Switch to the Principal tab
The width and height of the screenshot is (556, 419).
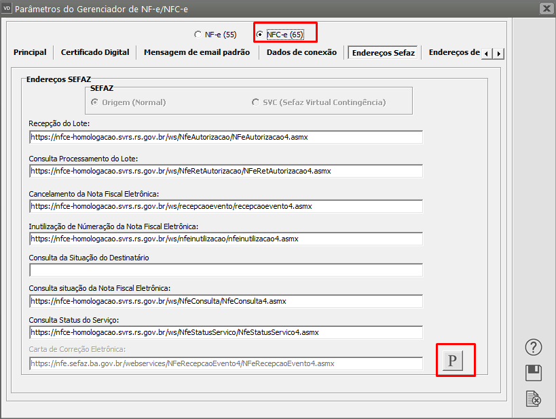[30, 52]
